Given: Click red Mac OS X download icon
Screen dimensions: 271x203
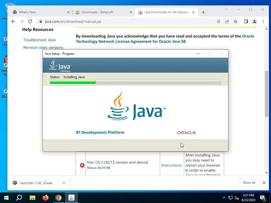Looking at the screenshot, I should pyautogui.click(x=82, y=165).
